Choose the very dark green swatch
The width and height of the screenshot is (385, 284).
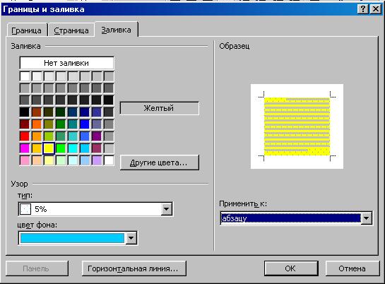click(61, 112)
